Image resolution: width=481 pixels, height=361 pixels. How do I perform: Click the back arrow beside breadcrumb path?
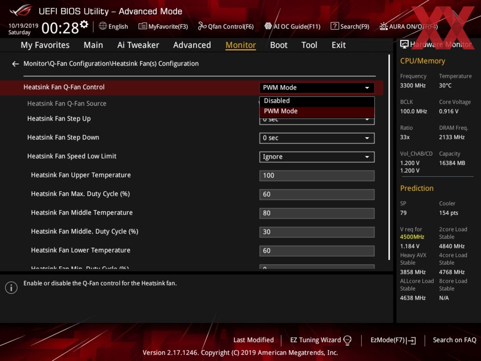pos(15,64)
